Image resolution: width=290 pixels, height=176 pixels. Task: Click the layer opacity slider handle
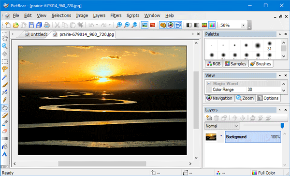coord(282,126)
